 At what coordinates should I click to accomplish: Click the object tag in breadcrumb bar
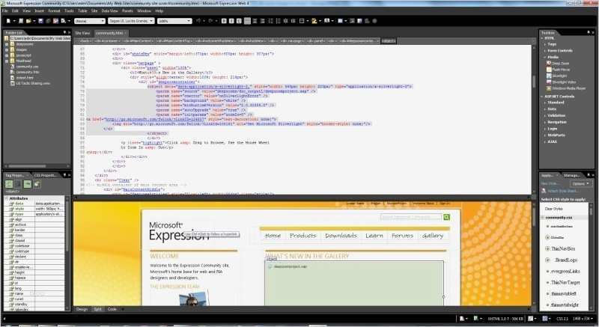click(389, 40)
